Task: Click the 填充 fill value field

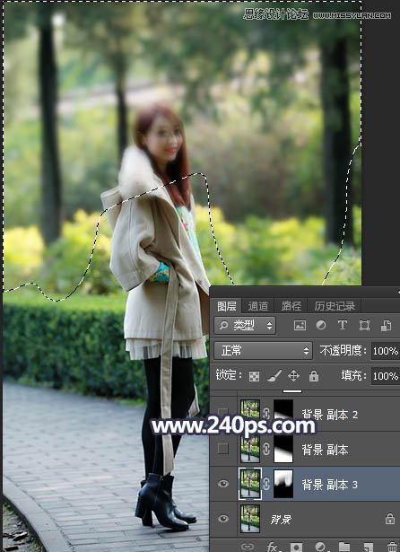Action: click(386, 376)
